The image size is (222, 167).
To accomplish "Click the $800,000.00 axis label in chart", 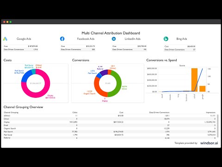I will (x=152, y=69).
